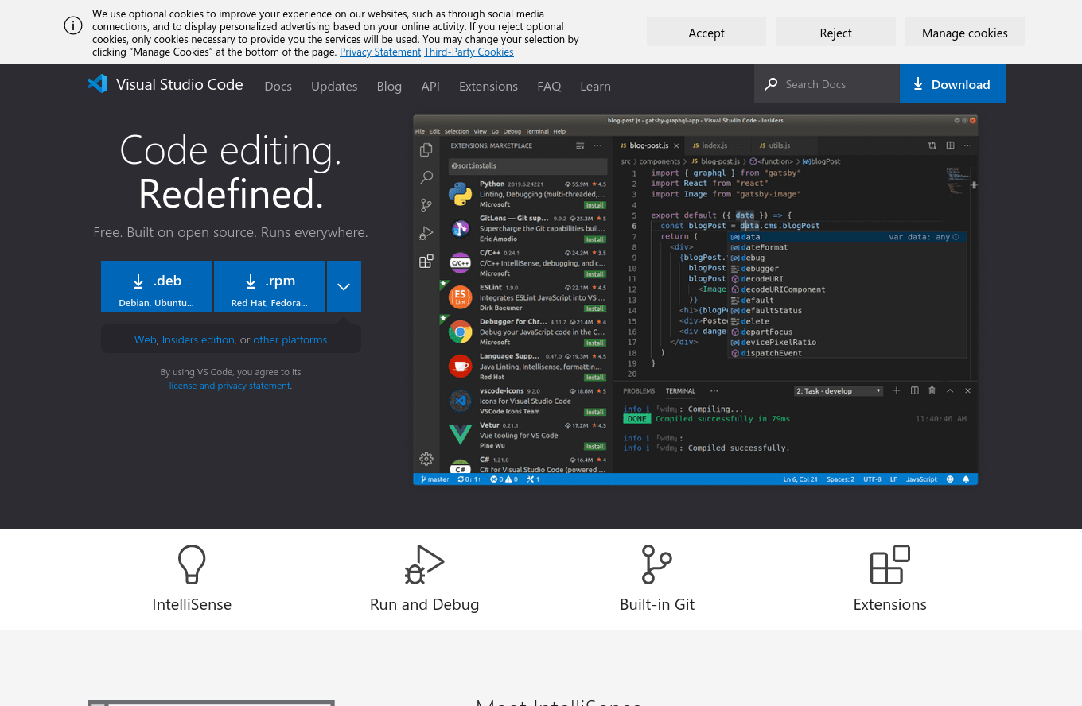Screen dimensions: 1082x706
Task: Click the split terminal icon in screenshot
Action: pos(915,390)
